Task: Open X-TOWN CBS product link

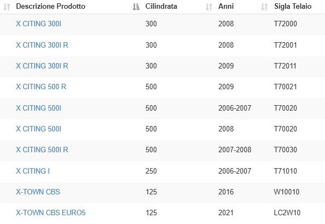Action: point(38,192)
